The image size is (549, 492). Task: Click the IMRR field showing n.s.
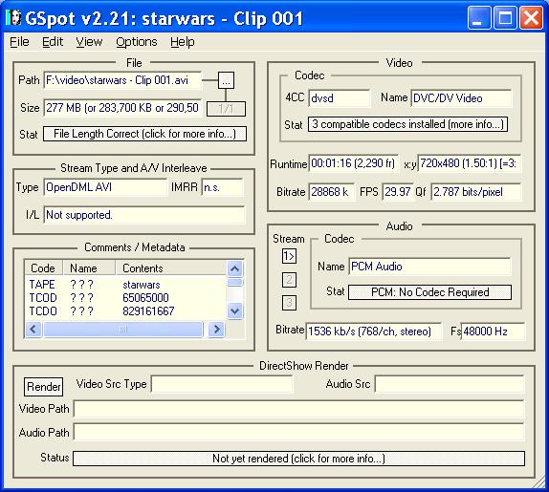tap(222, 187)
